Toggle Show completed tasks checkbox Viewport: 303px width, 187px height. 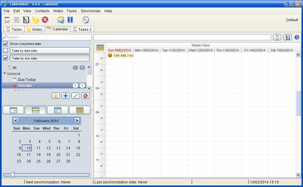pyautogui.click(x=5, y=44)
